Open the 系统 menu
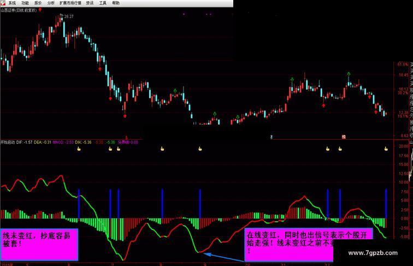This screenshot has height=266, width=413. [x=12, y=3]
